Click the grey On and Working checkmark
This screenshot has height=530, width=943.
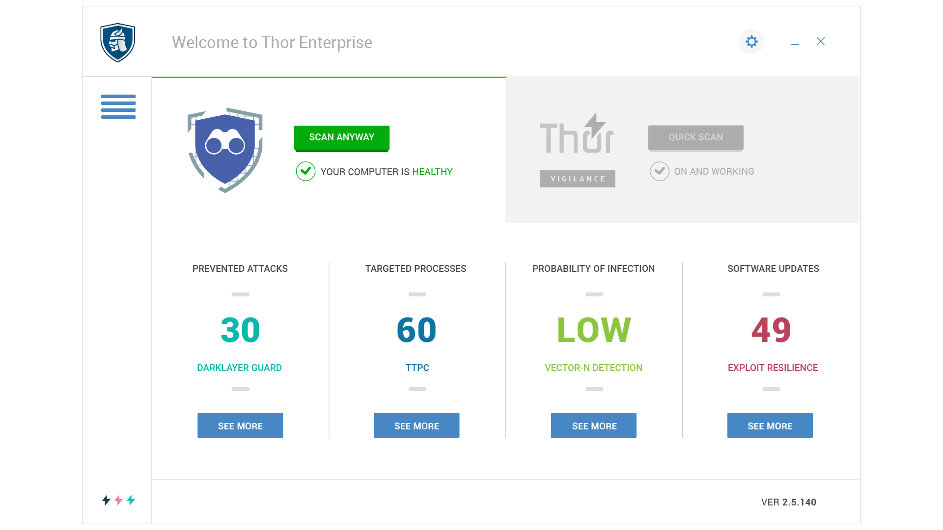coord(659,171)
